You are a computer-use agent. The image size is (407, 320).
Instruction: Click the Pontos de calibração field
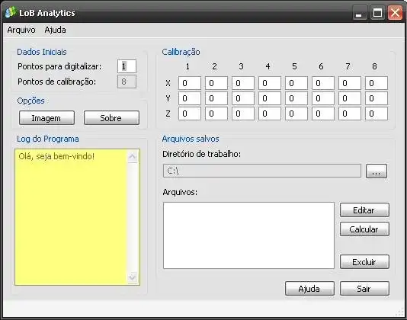[127, 82]
